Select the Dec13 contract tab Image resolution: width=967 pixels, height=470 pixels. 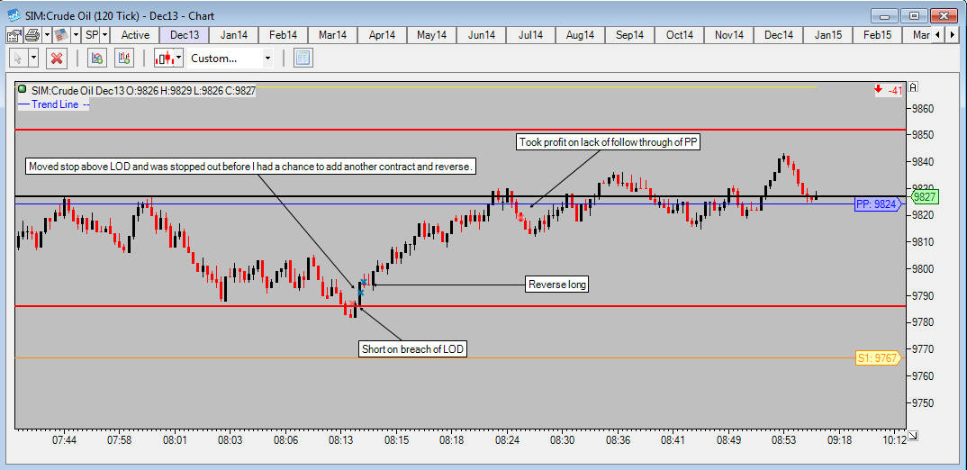click(x=185, y=35)
